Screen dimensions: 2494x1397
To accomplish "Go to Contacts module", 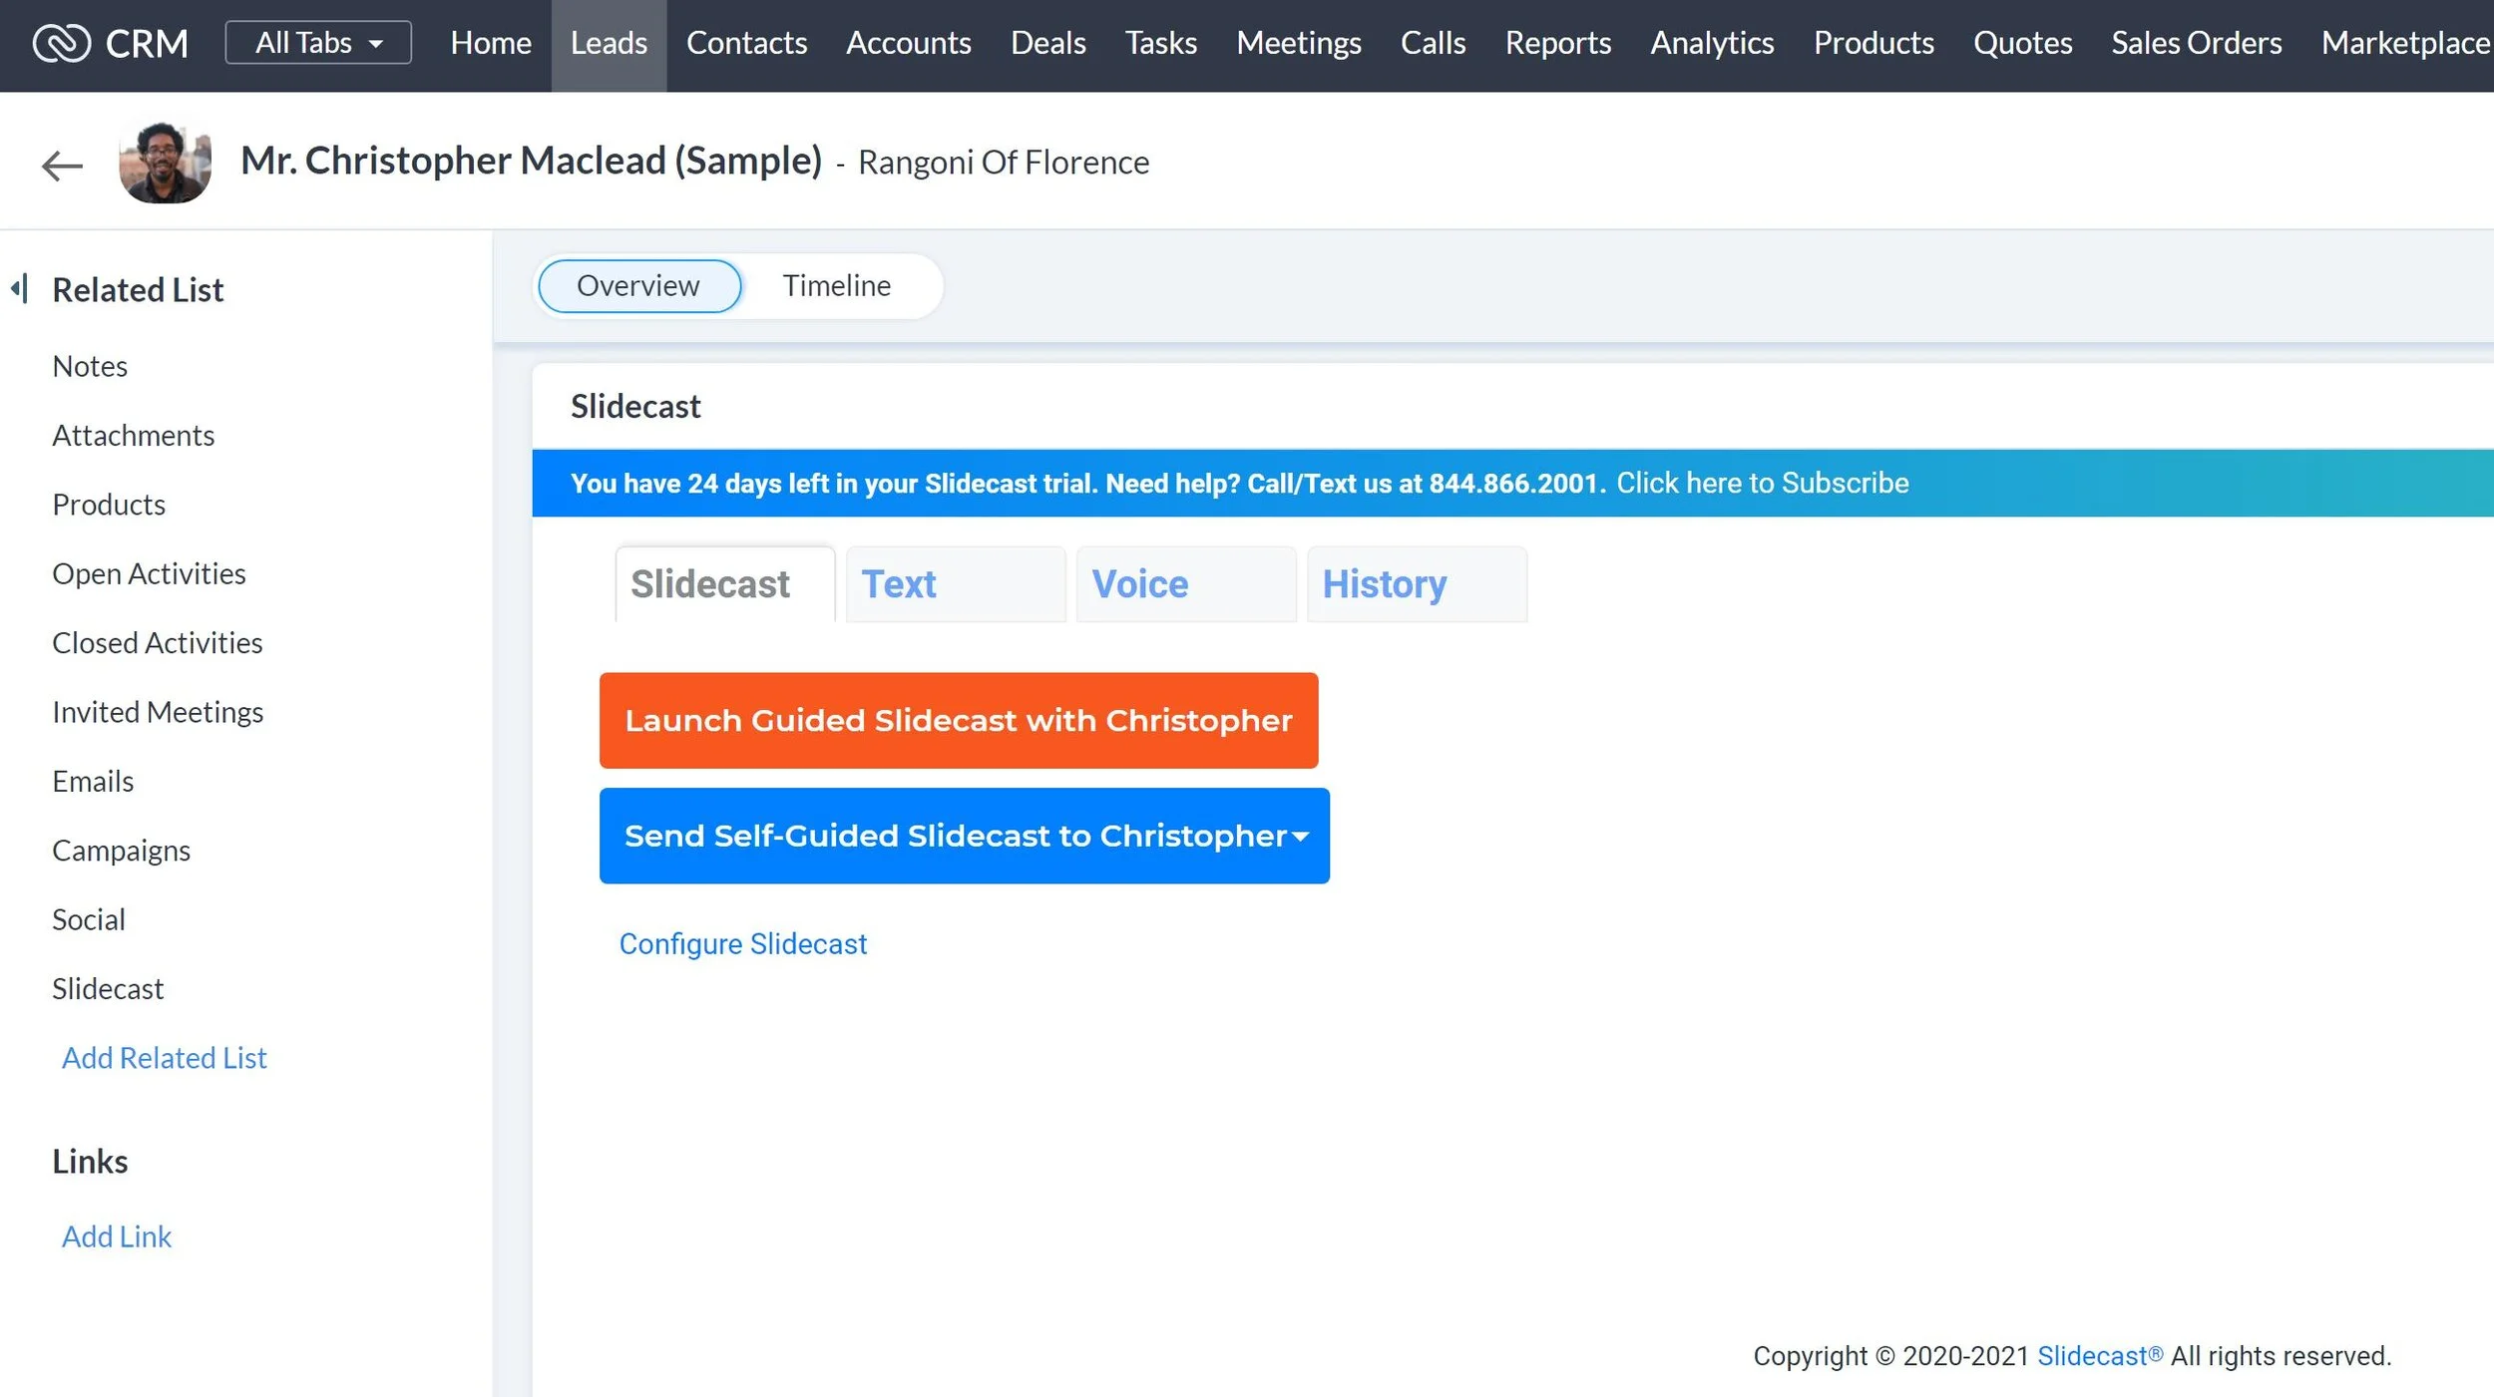I will click(746, 43).
